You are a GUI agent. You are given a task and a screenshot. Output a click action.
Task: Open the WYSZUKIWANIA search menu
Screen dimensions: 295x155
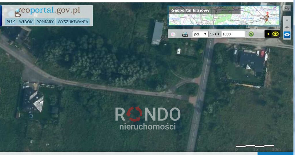click(x=73, y=22)
